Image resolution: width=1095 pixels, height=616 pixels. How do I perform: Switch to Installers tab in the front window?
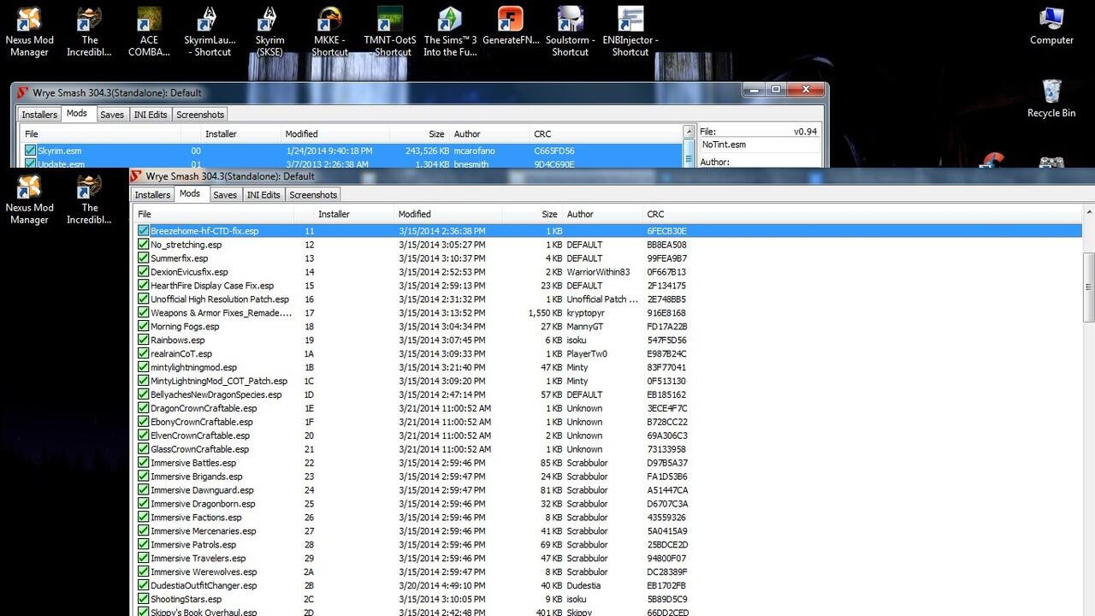pyautogui.click(x=152, y=195)
